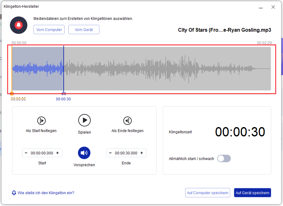
Task: Increase Start time with plus button
Action: 58,153
